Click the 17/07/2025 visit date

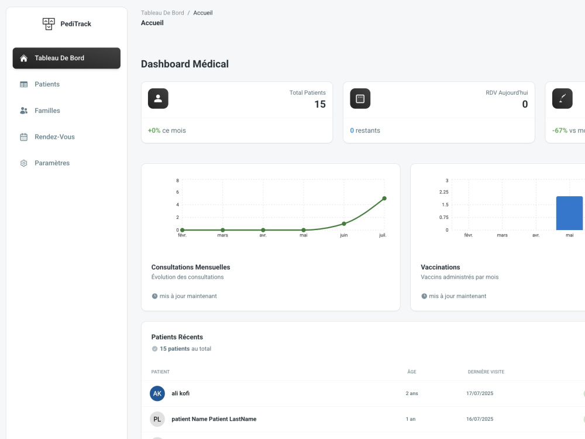point(480,393)
